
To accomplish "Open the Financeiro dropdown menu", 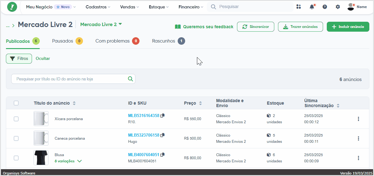I will [191, 7].
